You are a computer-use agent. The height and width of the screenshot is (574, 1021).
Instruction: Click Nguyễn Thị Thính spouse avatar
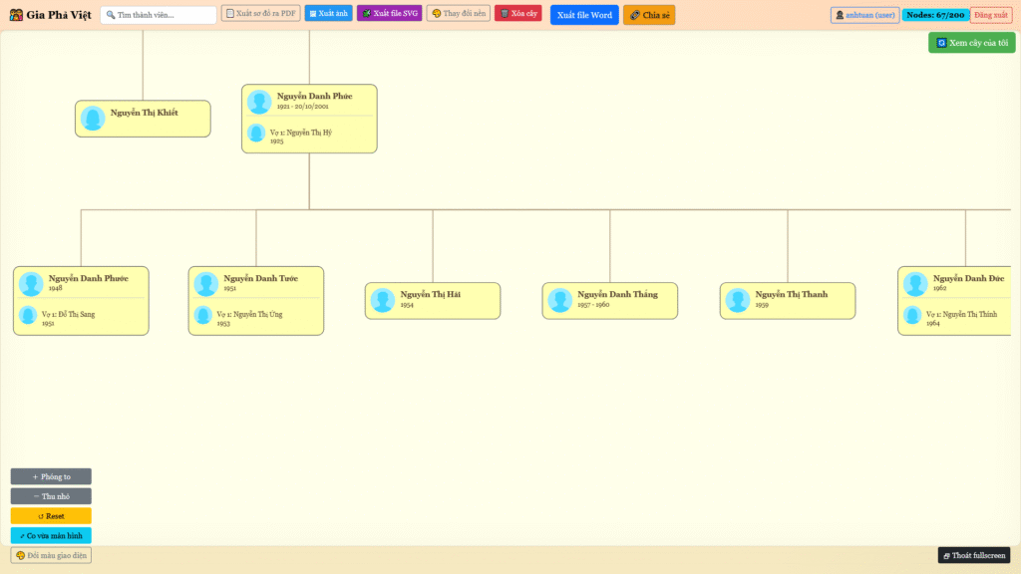(x=912, y=316)
